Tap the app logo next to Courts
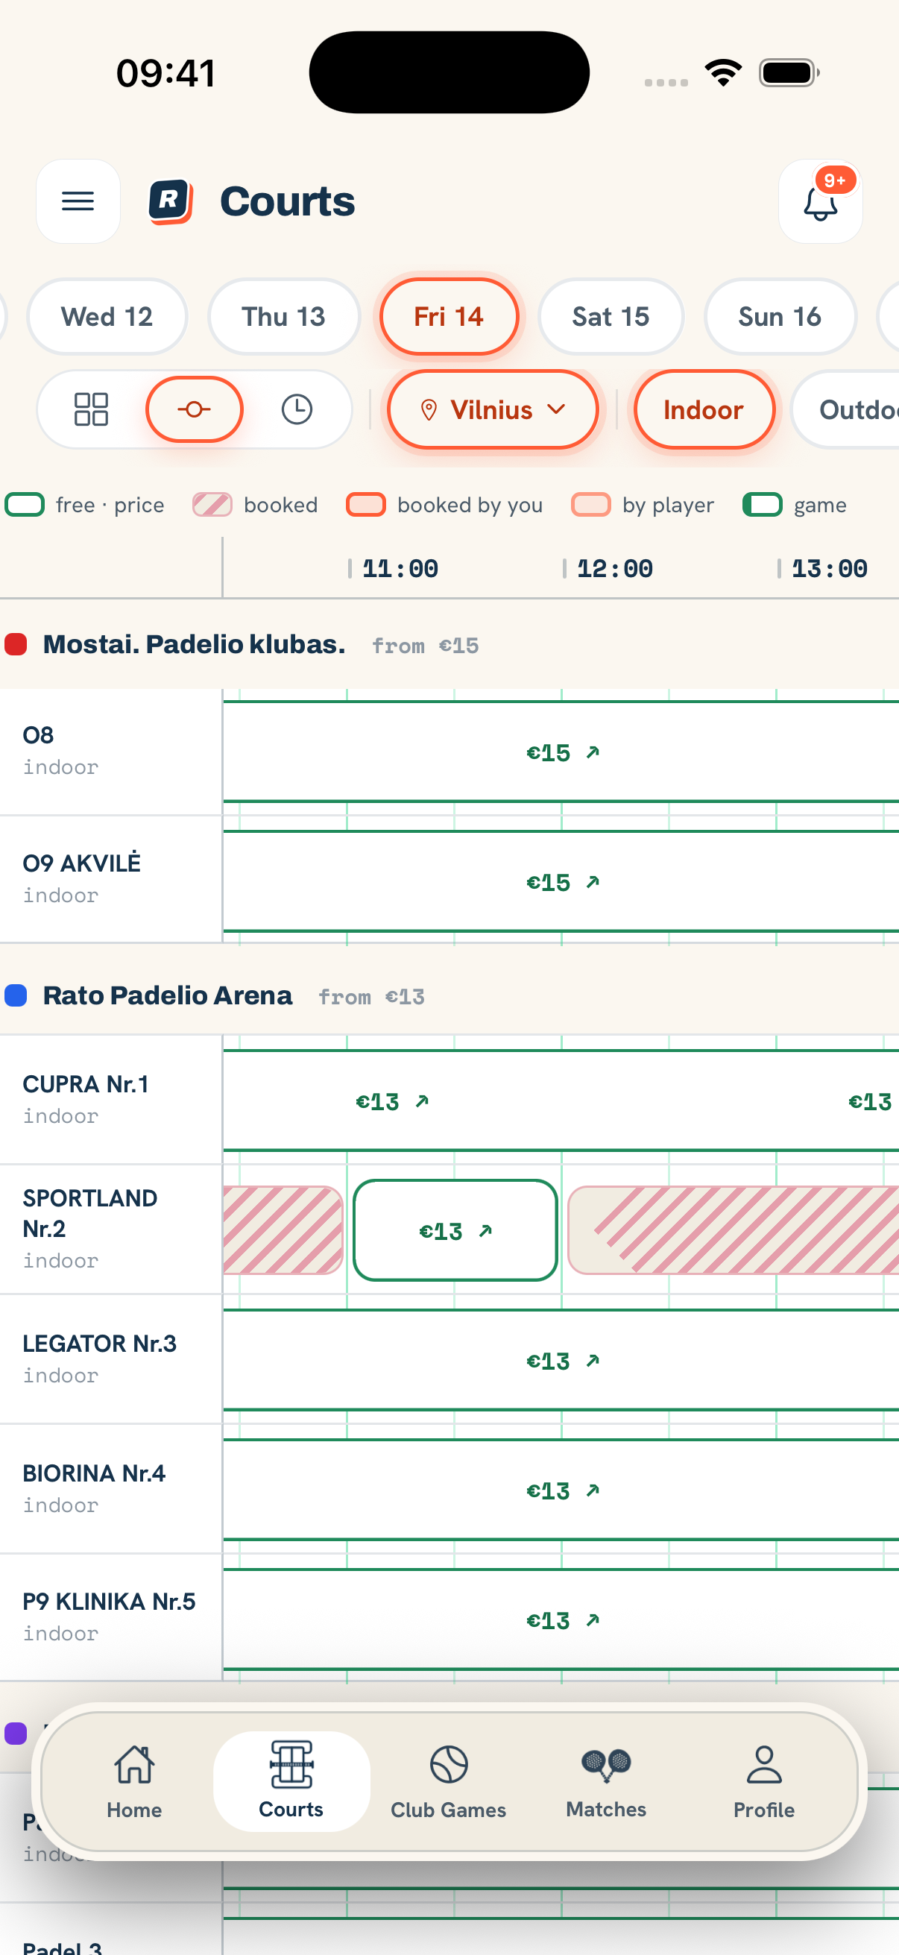This screenshot has height=1955, width=899. pyautogui.click(x=171, y=202)
